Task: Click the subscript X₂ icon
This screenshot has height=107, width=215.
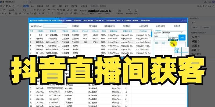Action: click(x=28, y=13)
